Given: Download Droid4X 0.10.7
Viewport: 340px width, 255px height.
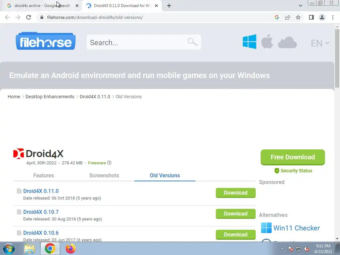Looking at the screenshot, I should (235, 213).
